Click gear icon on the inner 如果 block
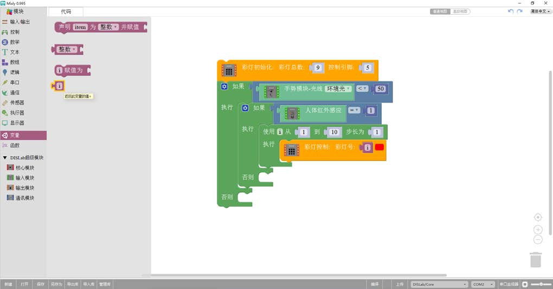This screenshot has width=553, height=289. click(x=245, y=108)
